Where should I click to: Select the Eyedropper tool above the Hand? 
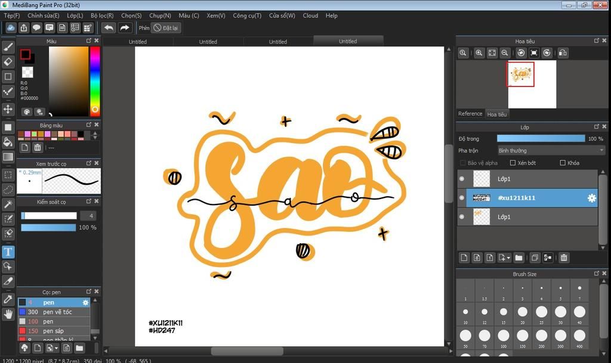pos(8,299)
